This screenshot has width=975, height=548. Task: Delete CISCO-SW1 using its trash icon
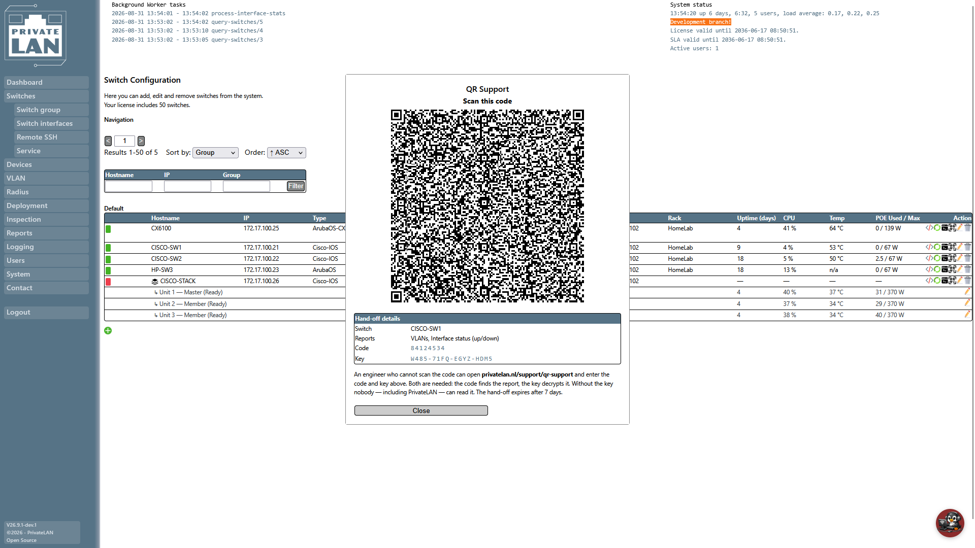point(967,247)
